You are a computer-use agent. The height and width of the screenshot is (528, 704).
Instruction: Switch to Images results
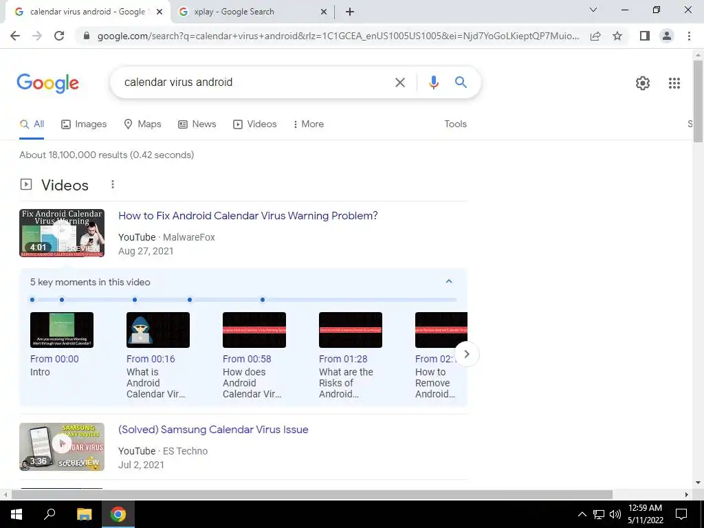84,124
